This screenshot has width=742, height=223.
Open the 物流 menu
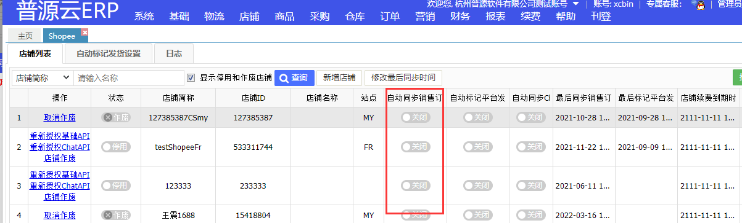[x=214, y=17]
